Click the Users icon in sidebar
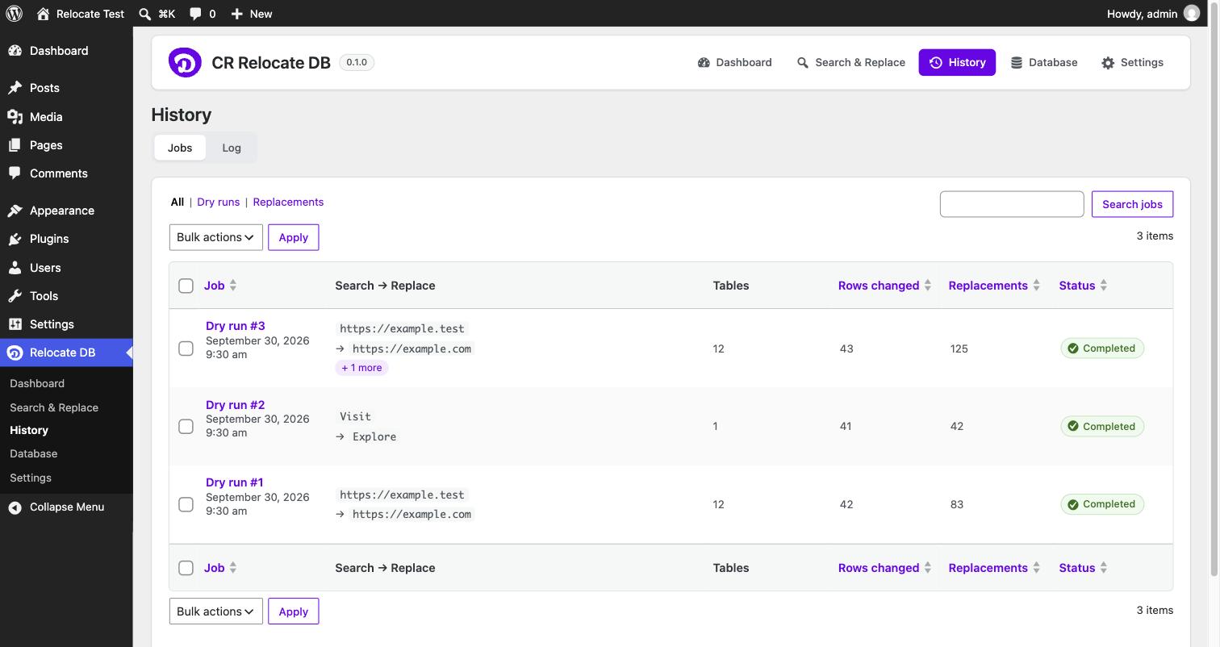Viewport: 1220px width, 647px height. point(15,268)
